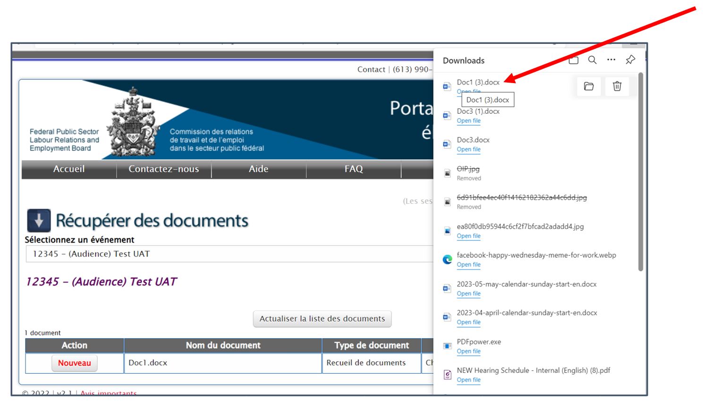Open file link under the facebook webp file
This screenshot has height=404, width=704.
468,265
